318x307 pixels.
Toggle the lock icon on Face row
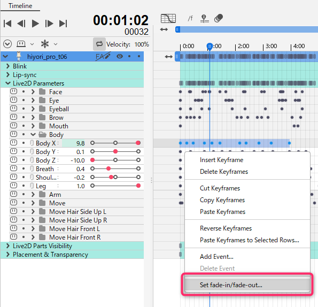[x=13, y=91]
